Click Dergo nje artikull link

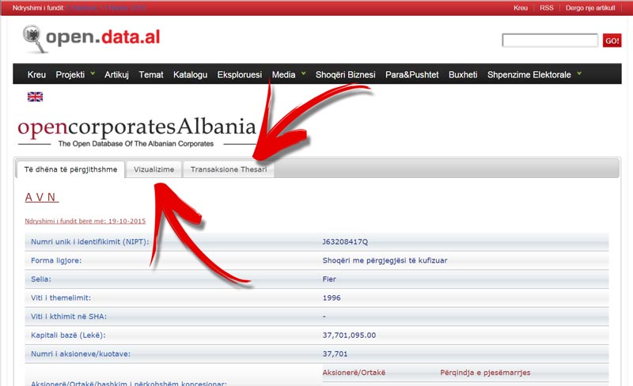coord(590,8)
